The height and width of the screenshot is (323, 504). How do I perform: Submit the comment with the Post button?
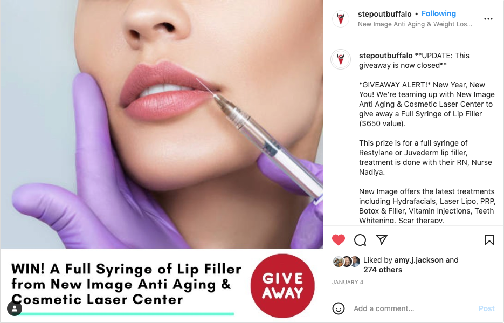pyautogui.click(x=486, y=308)
